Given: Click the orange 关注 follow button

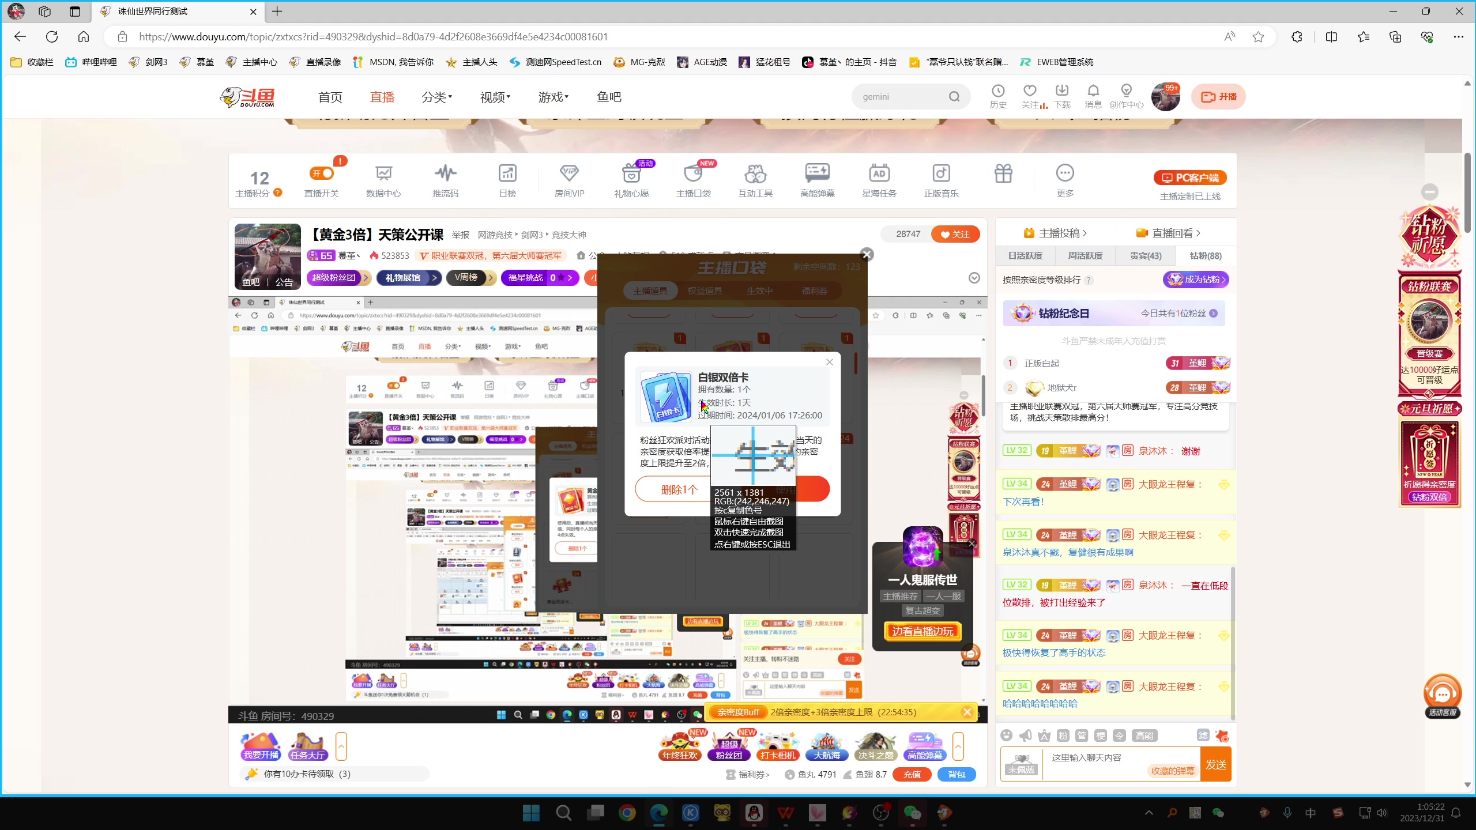Looking at the screenshot, I should (x=955, y=234).
